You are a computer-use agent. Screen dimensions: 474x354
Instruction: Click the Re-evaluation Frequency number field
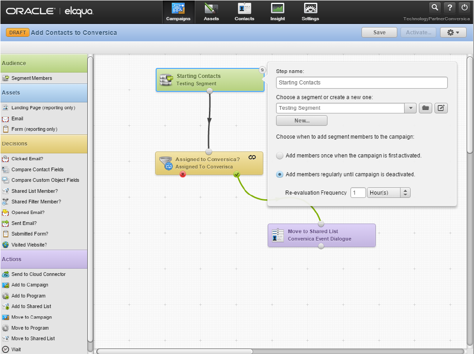[x=358, y=192]
